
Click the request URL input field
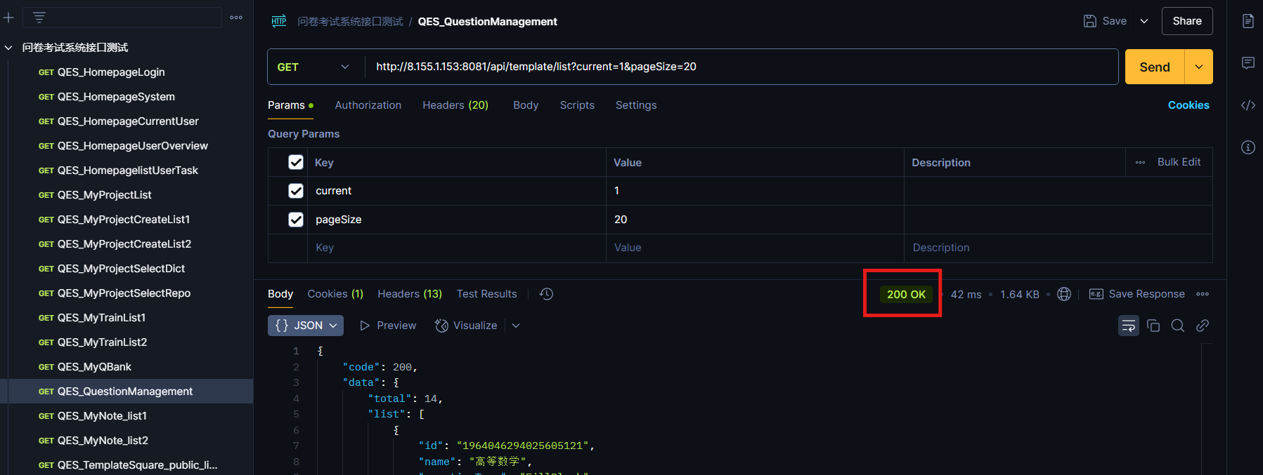(741, 67)
